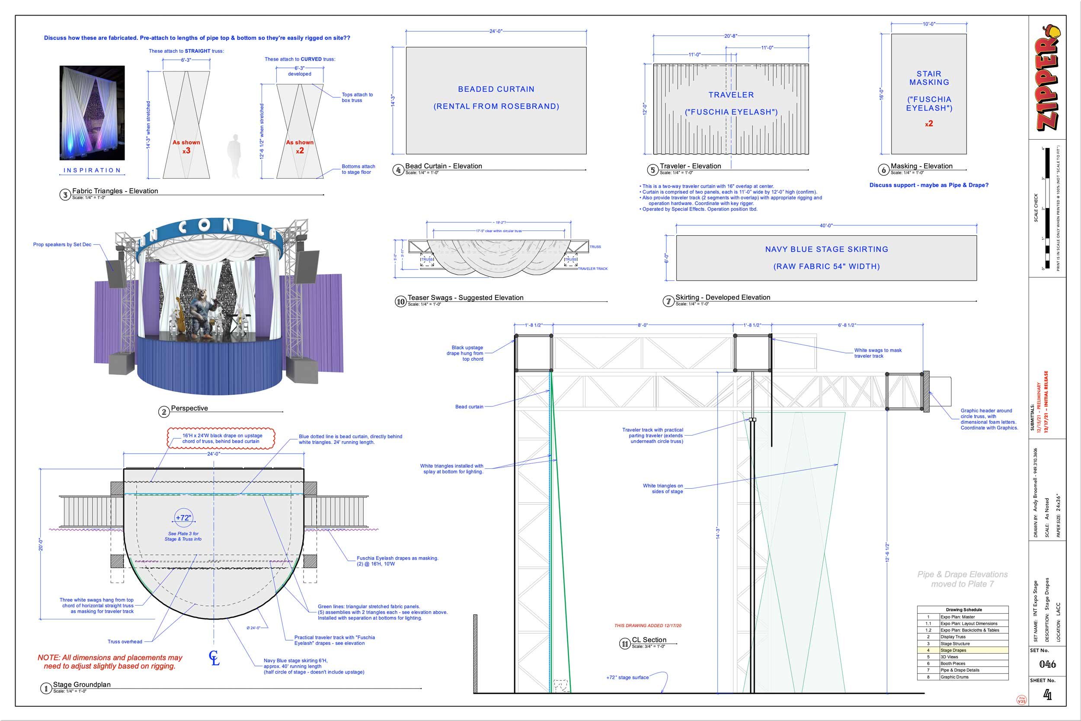The image size is (1081, 721).
Task: Click the +72" elevation marker circle
Action: point(183,518)
